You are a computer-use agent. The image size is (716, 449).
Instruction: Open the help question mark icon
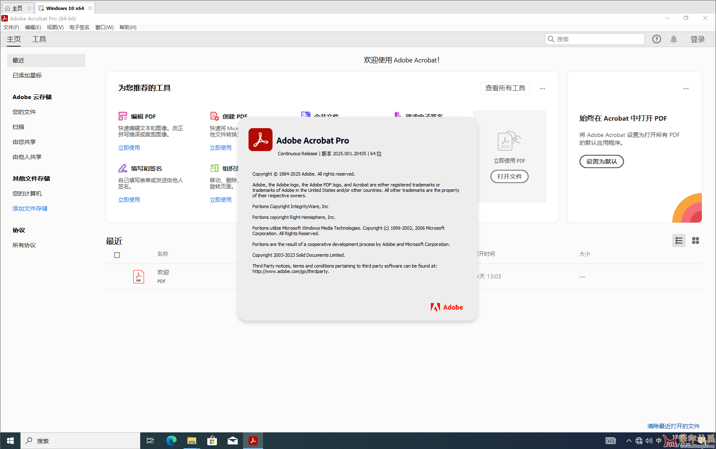point(656,39)
